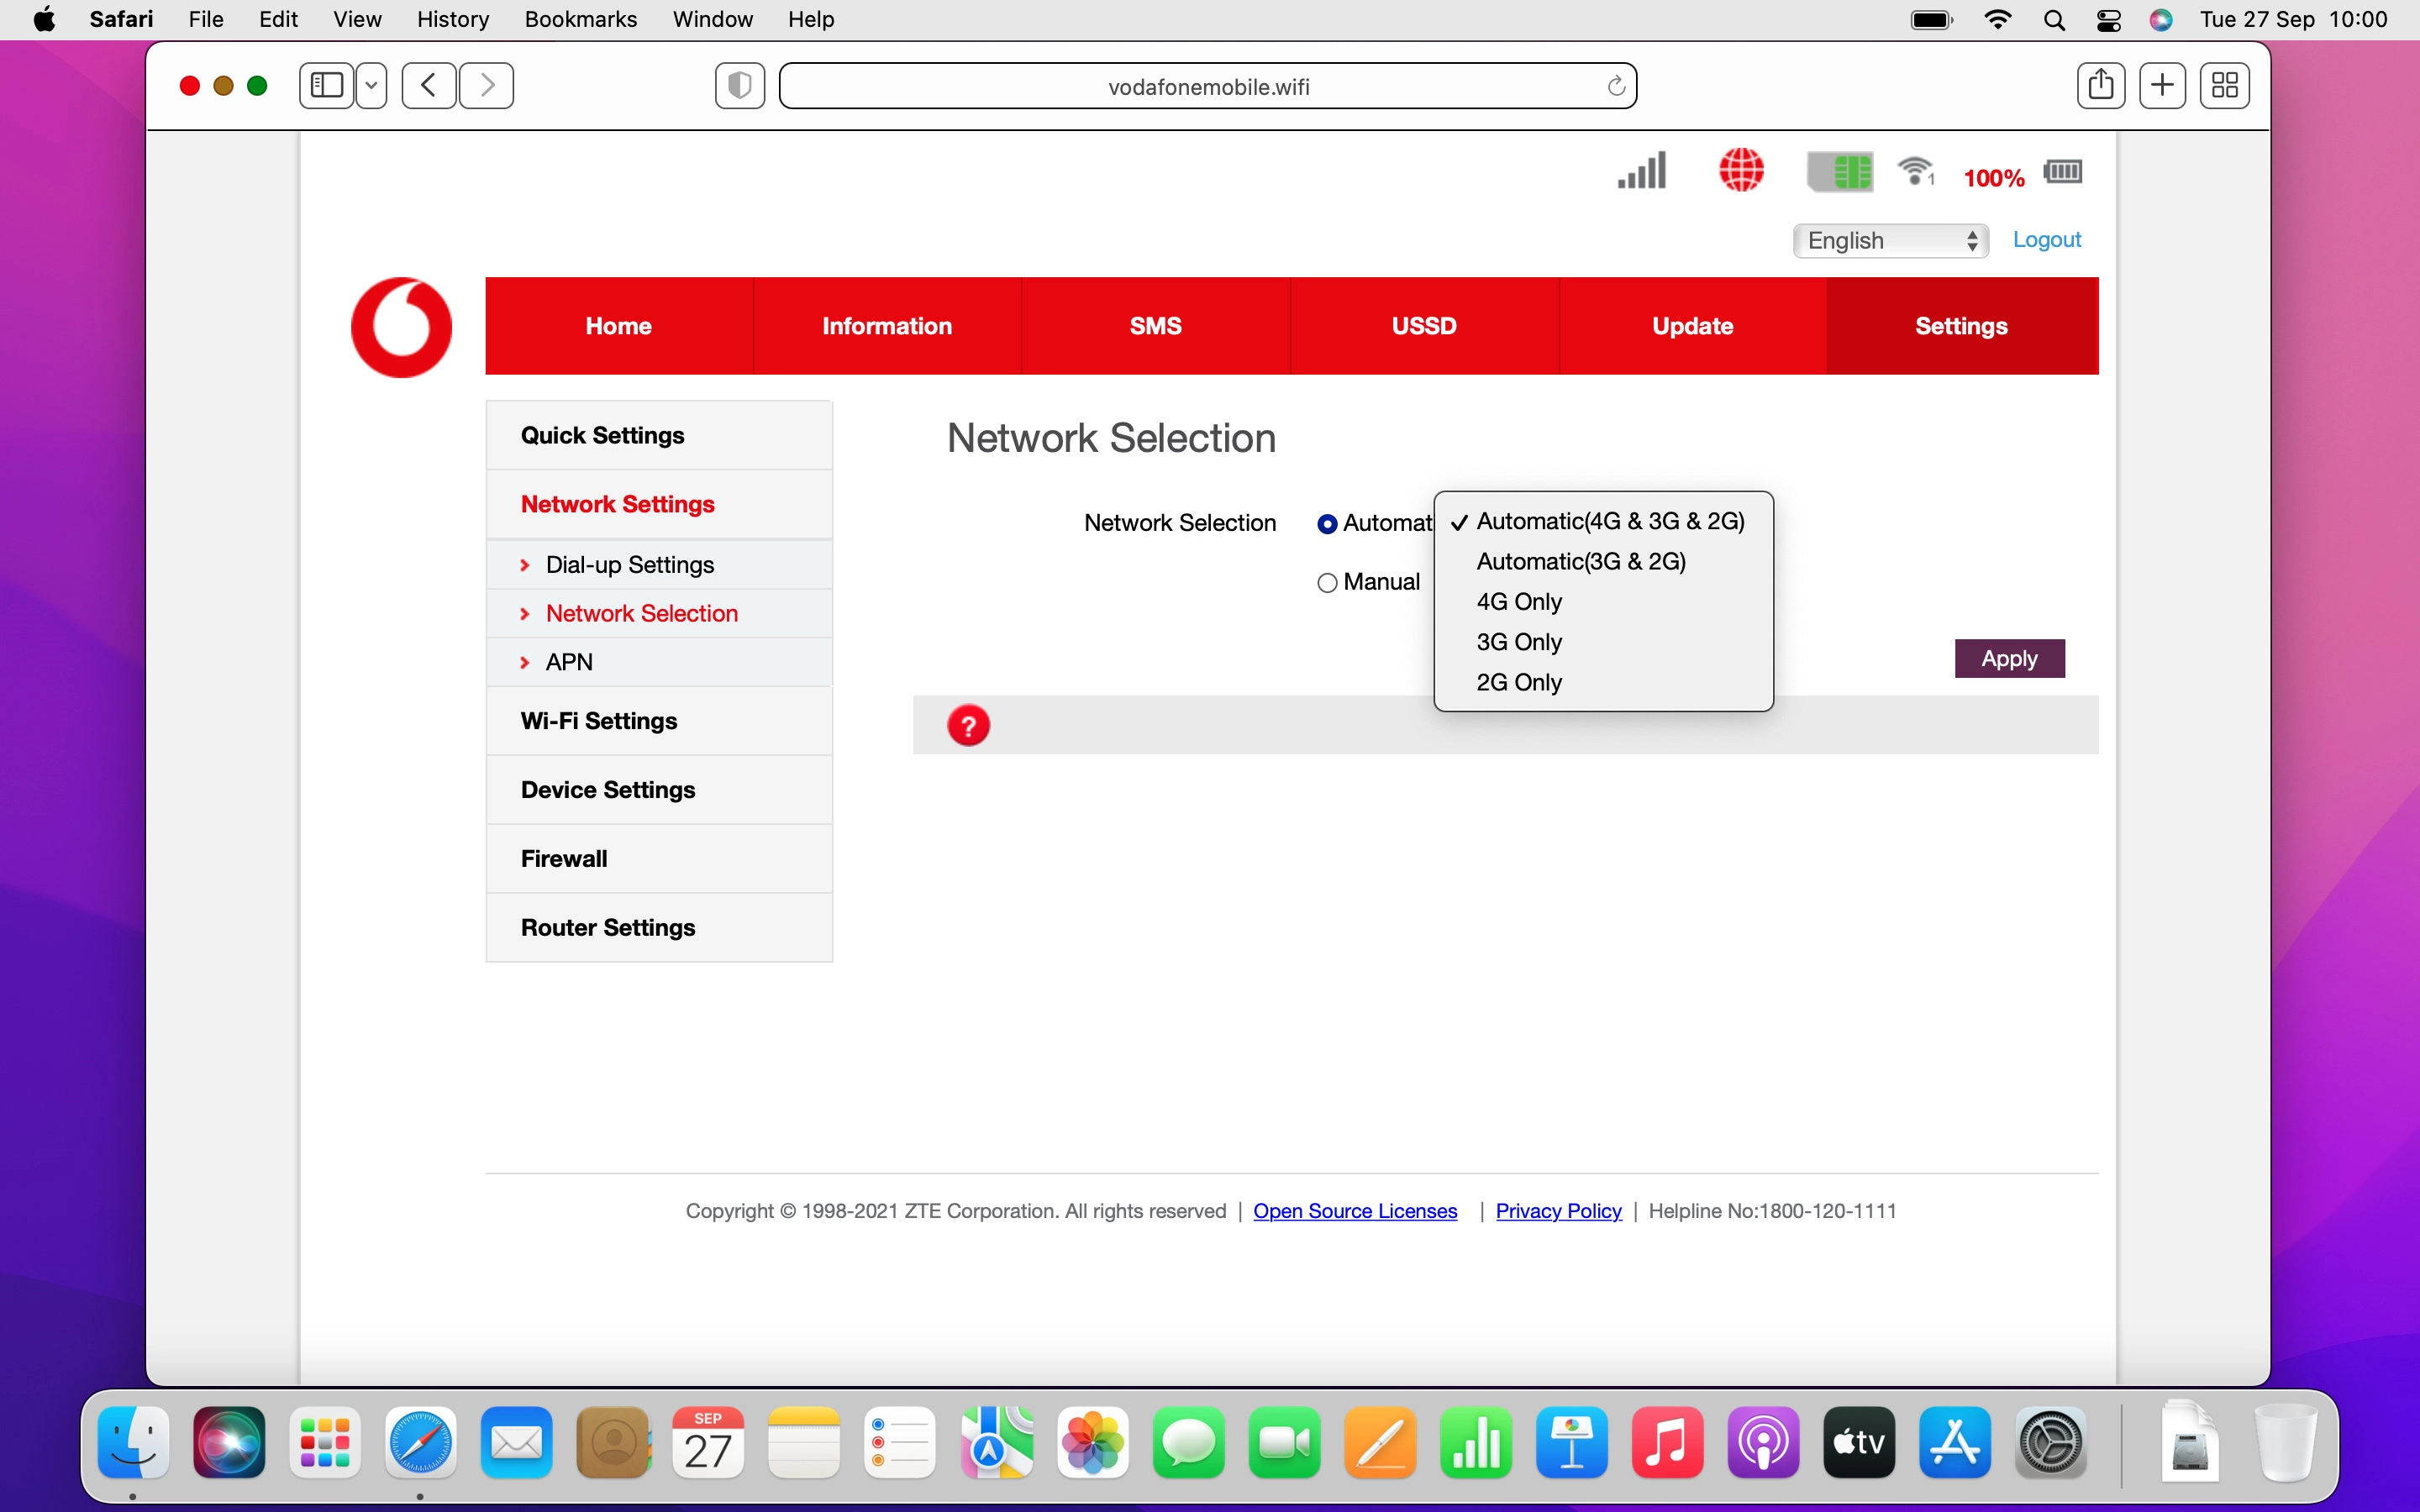Click the battery status icon showing 100%
This screenshot has height=1512, width=2420.
click(2062, 171)
